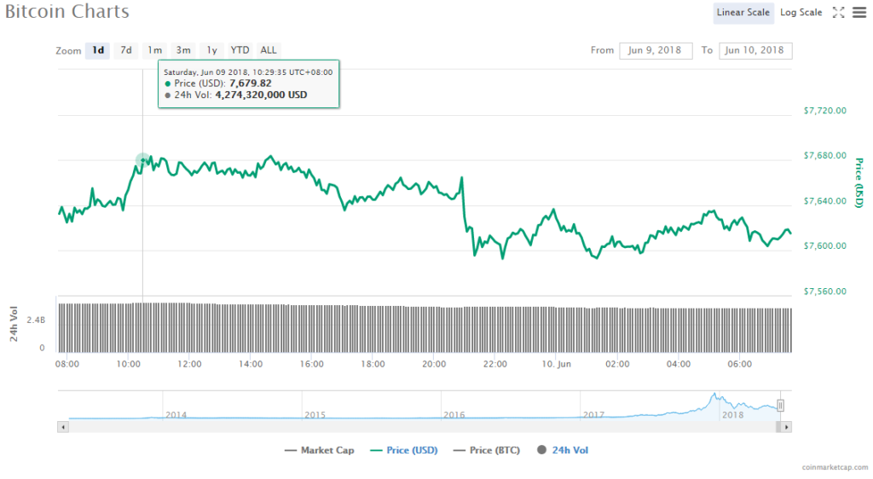
Task: Select the 1d zoom range
Action: tap(98, 50)
